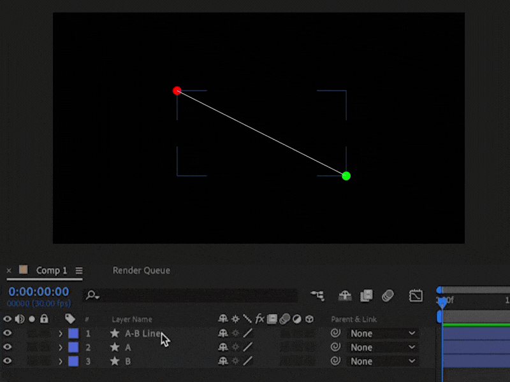Toggle the hide shy layers switch
Viewport: 510px width, 382px height.
[345, 295]
